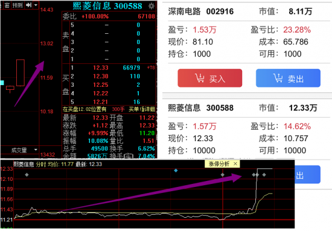Image resolution: width=332 pixels, height=231 pixels.
Task: Click the skip-to-end arrow icon in top toolbar
Action: pyautogui.click(x=28, y=5)
